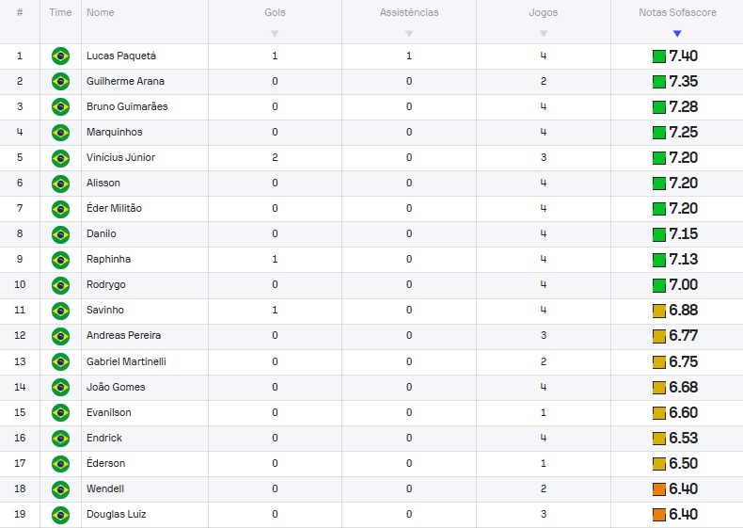Click Brazil flag icon beside Raphinha
The width and height of the screenshot is (743, 528).
(x=60, y=260)
